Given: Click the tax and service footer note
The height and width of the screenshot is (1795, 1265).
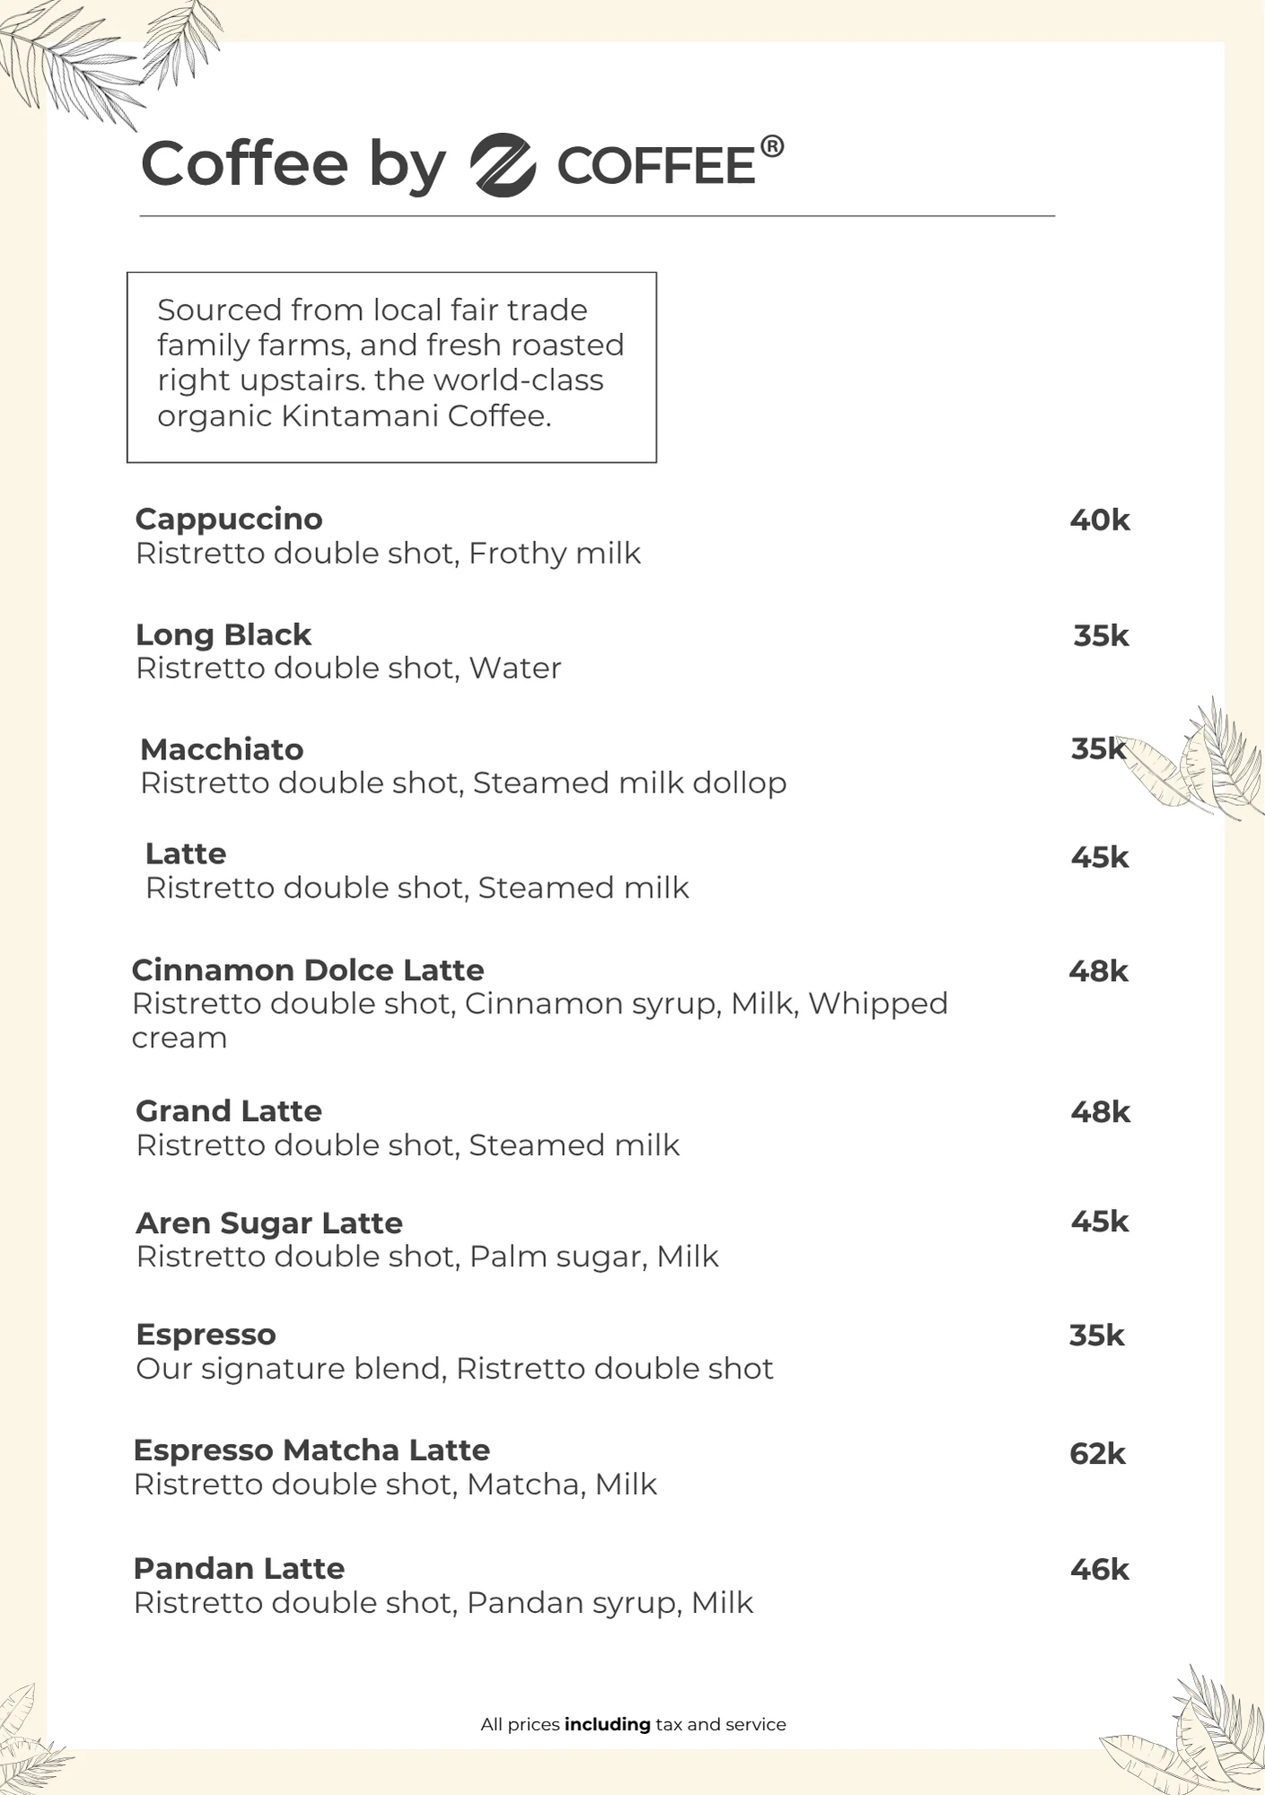Looking at the screenshot, I should click(x=633, y=1724).
